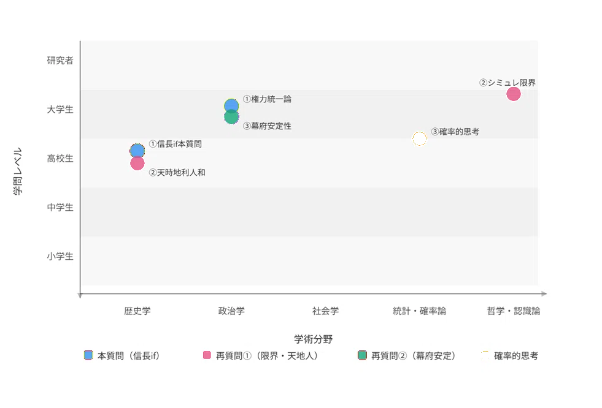Click the 大学生 y-axis label

(x=60, y=110)
